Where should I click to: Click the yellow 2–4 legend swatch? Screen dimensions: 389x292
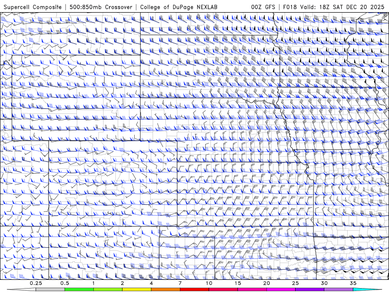click(x=137, y=290)
